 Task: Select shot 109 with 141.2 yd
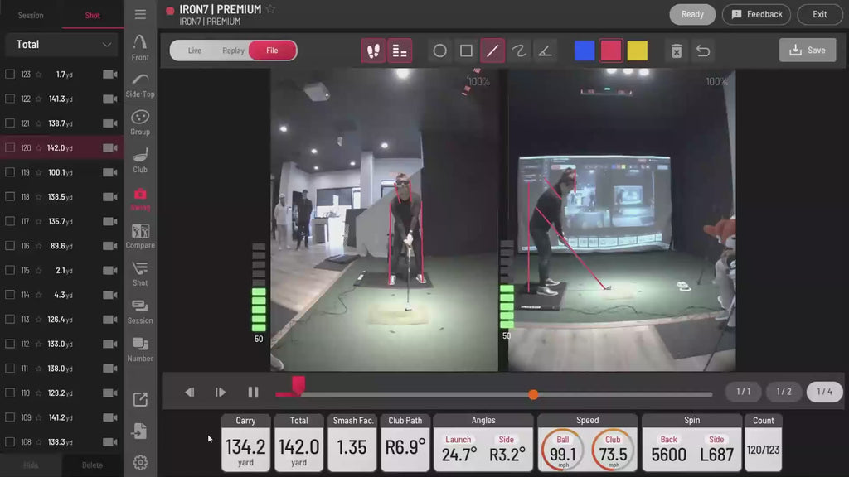(61, 417)
